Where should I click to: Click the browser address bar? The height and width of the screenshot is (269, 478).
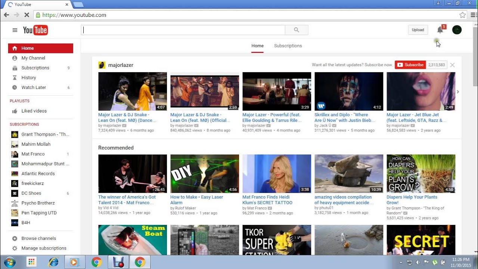point(246,15)
